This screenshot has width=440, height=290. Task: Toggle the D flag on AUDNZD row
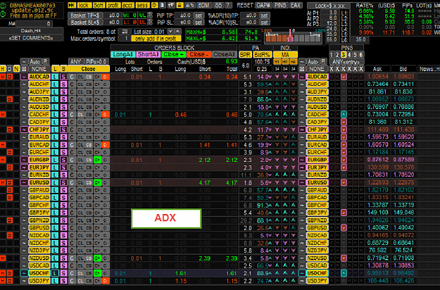(x=10, y=99)
